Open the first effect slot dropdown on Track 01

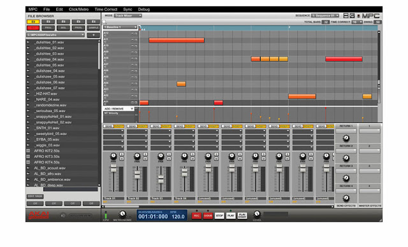point(113,131)
